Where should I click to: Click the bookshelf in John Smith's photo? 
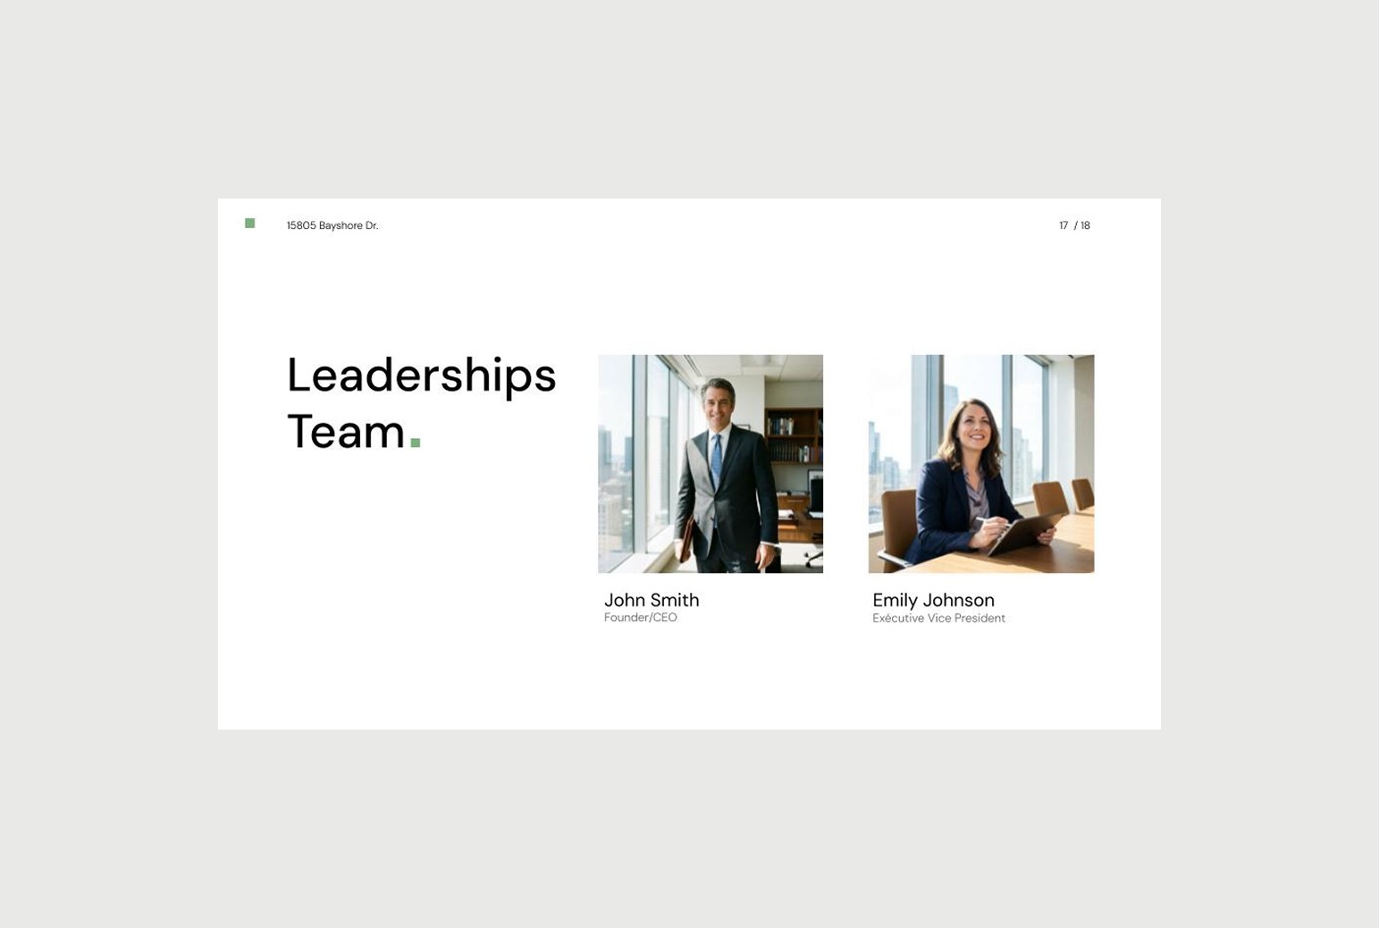[794, 436]
